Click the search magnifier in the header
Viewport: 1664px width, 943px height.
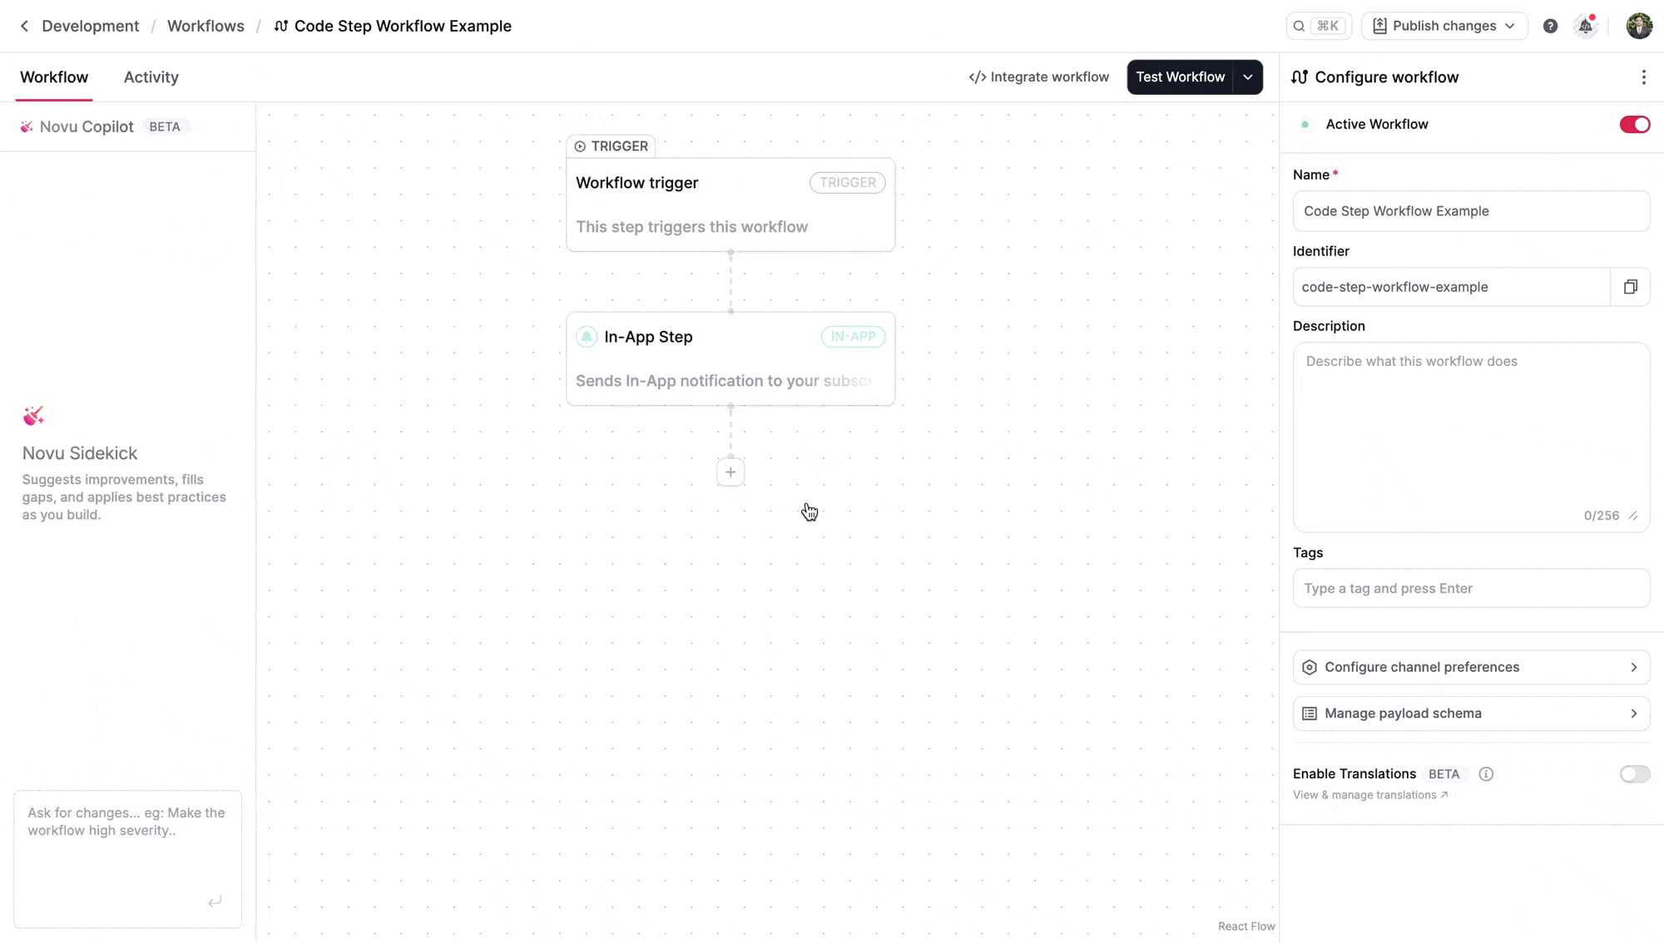[1300, 26]
